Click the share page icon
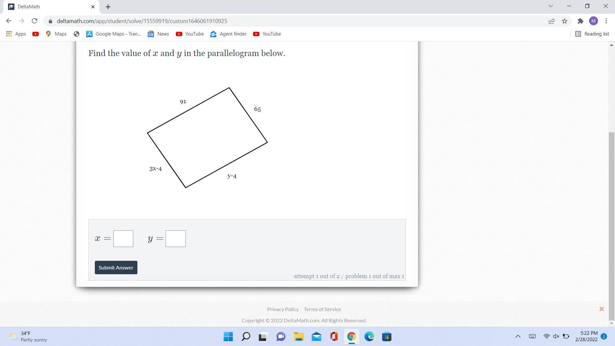 click(552, 21)
